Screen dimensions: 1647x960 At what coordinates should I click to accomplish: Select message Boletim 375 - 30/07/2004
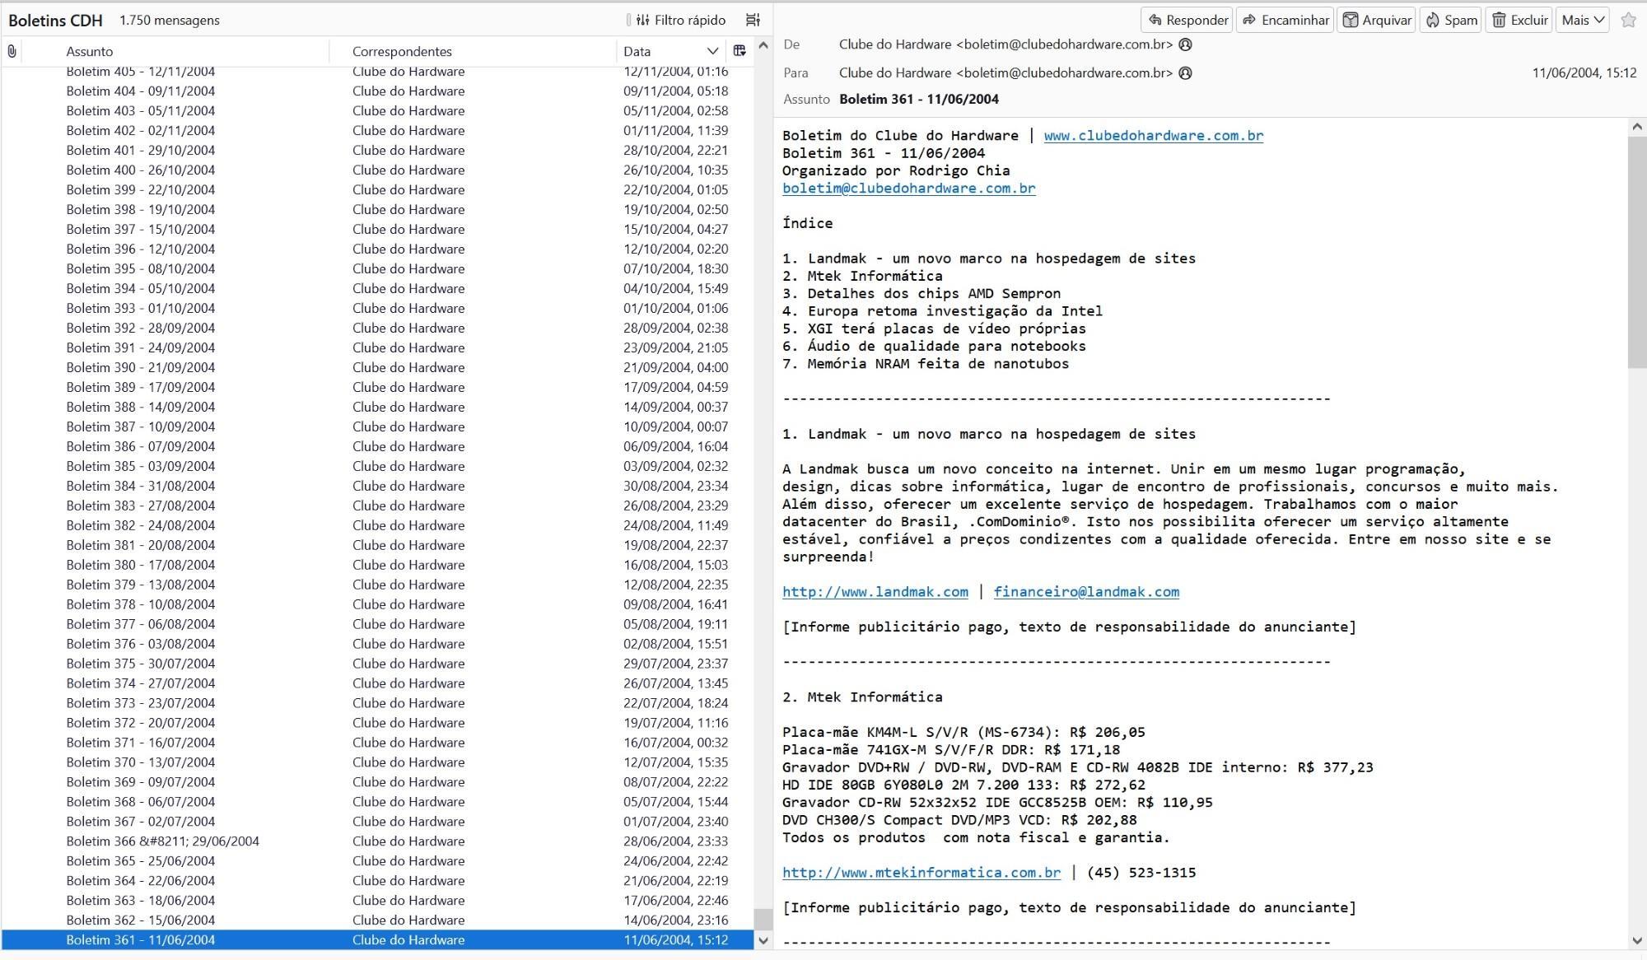(x=377, y=664)
